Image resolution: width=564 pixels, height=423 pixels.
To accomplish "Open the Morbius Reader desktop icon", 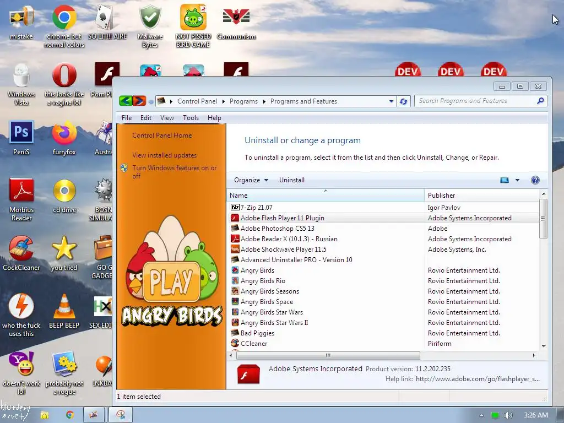I will (x=21, y=199).
